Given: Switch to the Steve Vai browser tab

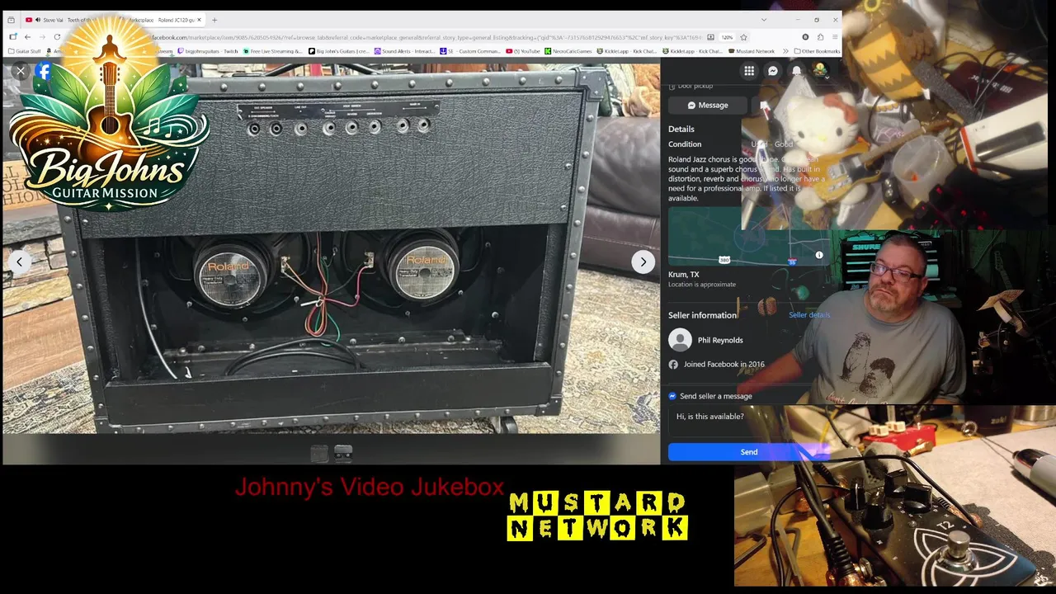Looking at the screenshot, I should pyautogui.click(x=66, y=20).
